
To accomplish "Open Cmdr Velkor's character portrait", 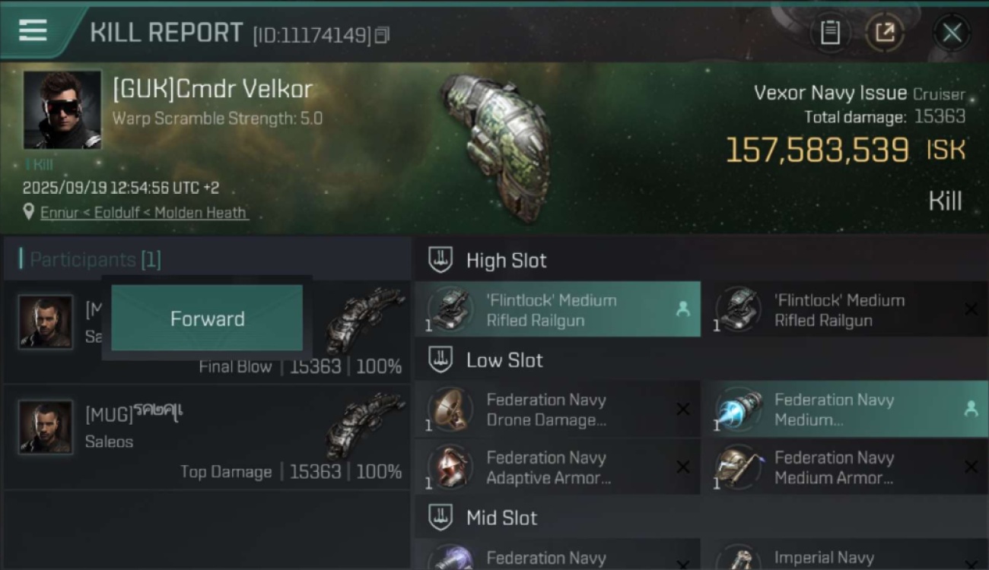I will pyautogui.click(x=62, y=109).
